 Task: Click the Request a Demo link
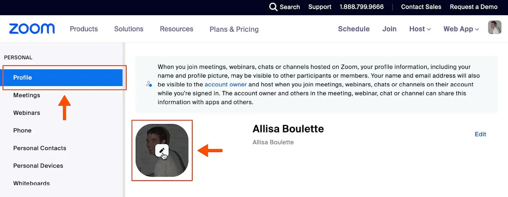[x=474, y=7]
